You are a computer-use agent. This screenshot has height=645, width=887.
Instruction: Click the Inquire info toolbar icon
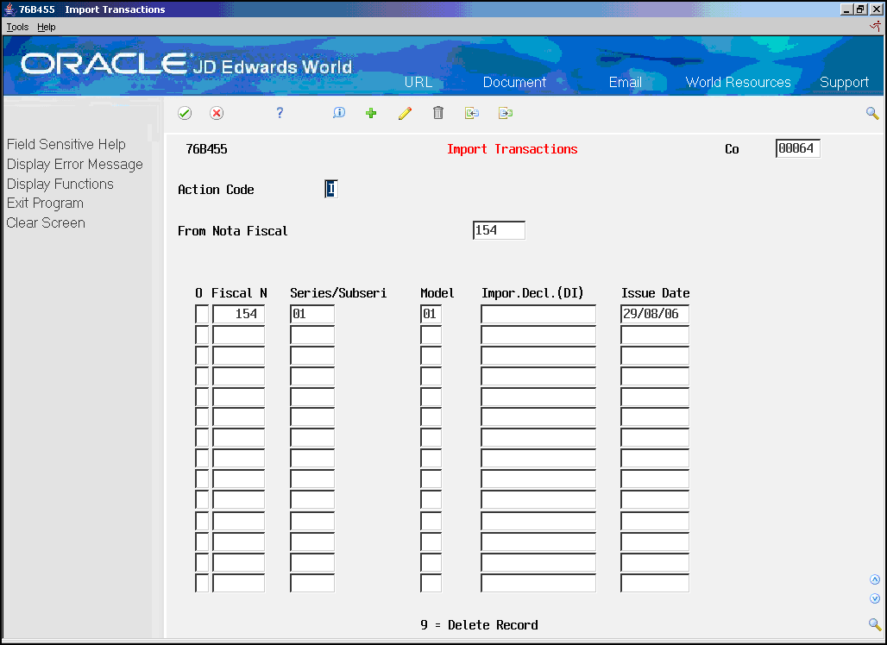[339, 113]
